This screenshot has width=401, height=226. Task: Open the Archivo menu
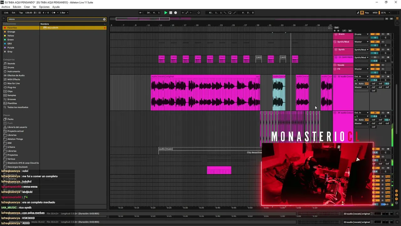coord(6,7)
